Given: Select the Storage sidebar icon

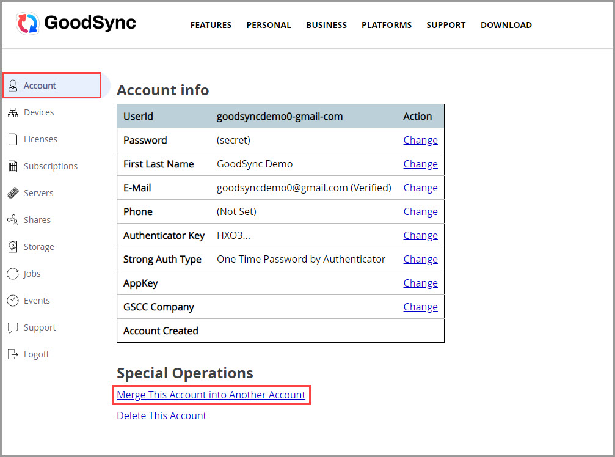Looking at the screenshot, I should [13, 246].
